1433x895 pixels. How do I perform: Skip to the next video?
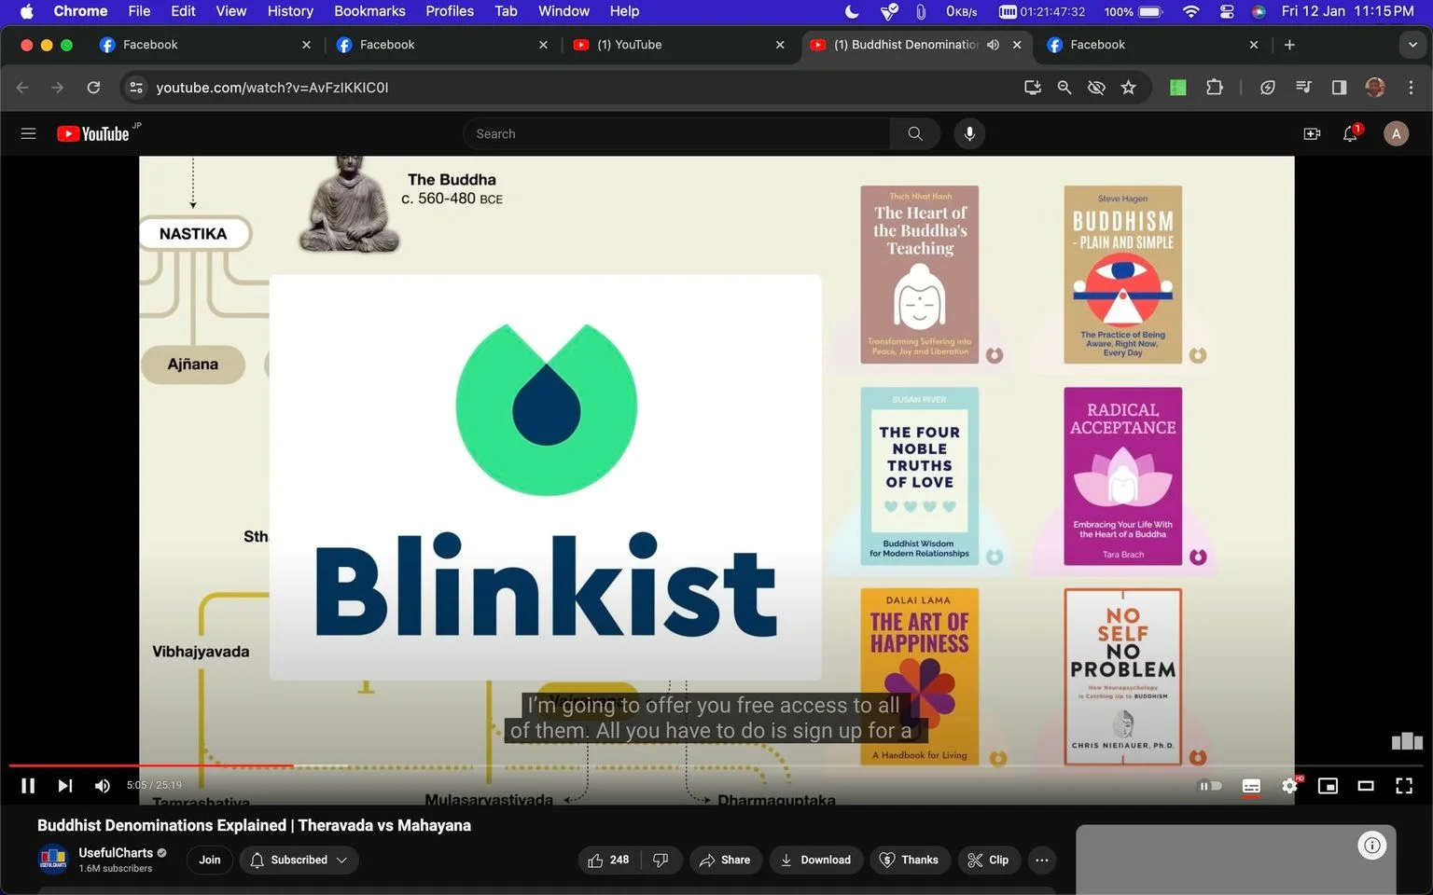point(64,786)
